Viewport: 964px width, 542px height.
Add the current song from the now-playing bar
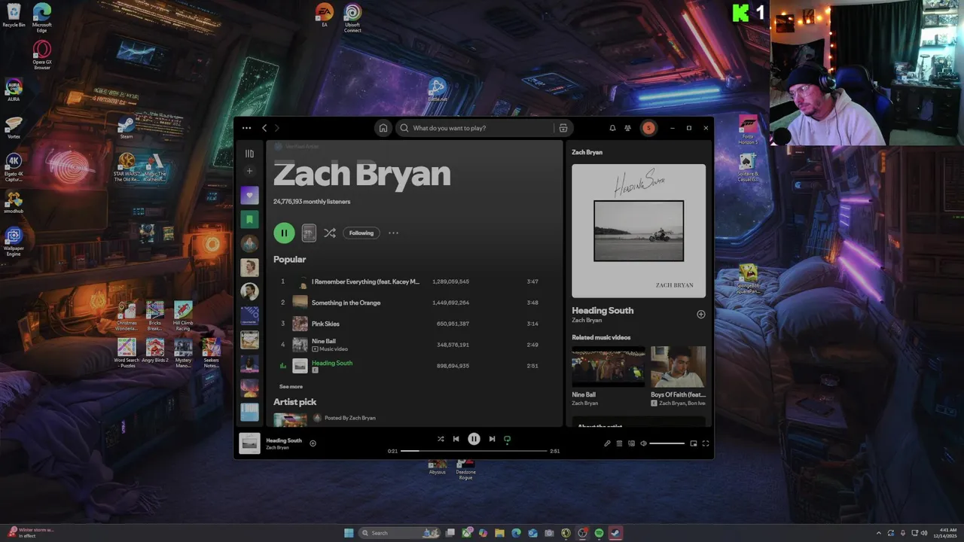point(313,443)
